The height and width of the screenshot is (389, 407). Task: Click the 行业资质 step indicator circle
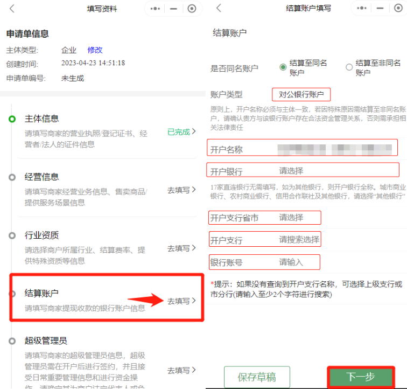(x=12, y=235)
